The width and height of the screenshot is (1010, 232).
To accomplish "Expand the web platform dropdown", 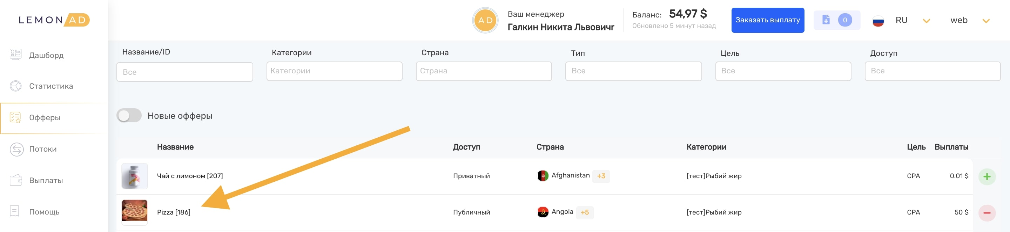I will click(986, 21).
